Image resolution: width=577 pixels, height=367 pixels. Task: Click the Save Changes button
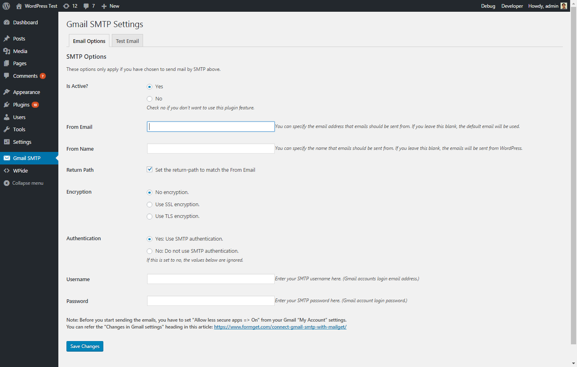(85, 346)
